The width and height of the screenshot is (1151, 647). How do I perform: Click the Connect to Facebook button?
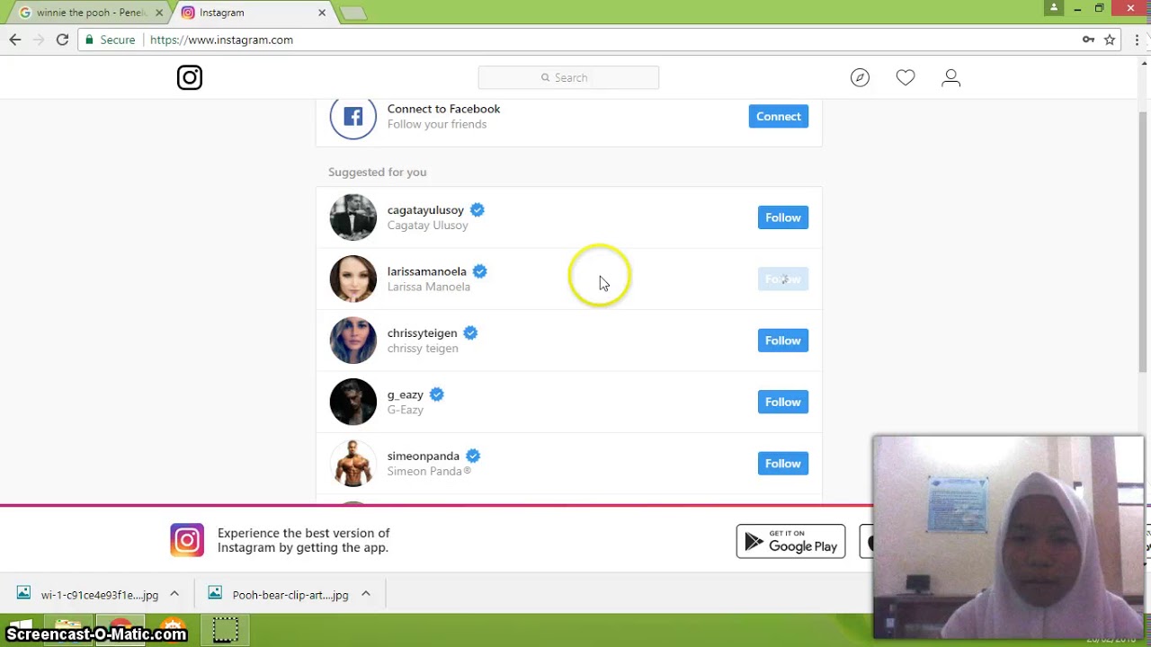[x=779, y=116]
